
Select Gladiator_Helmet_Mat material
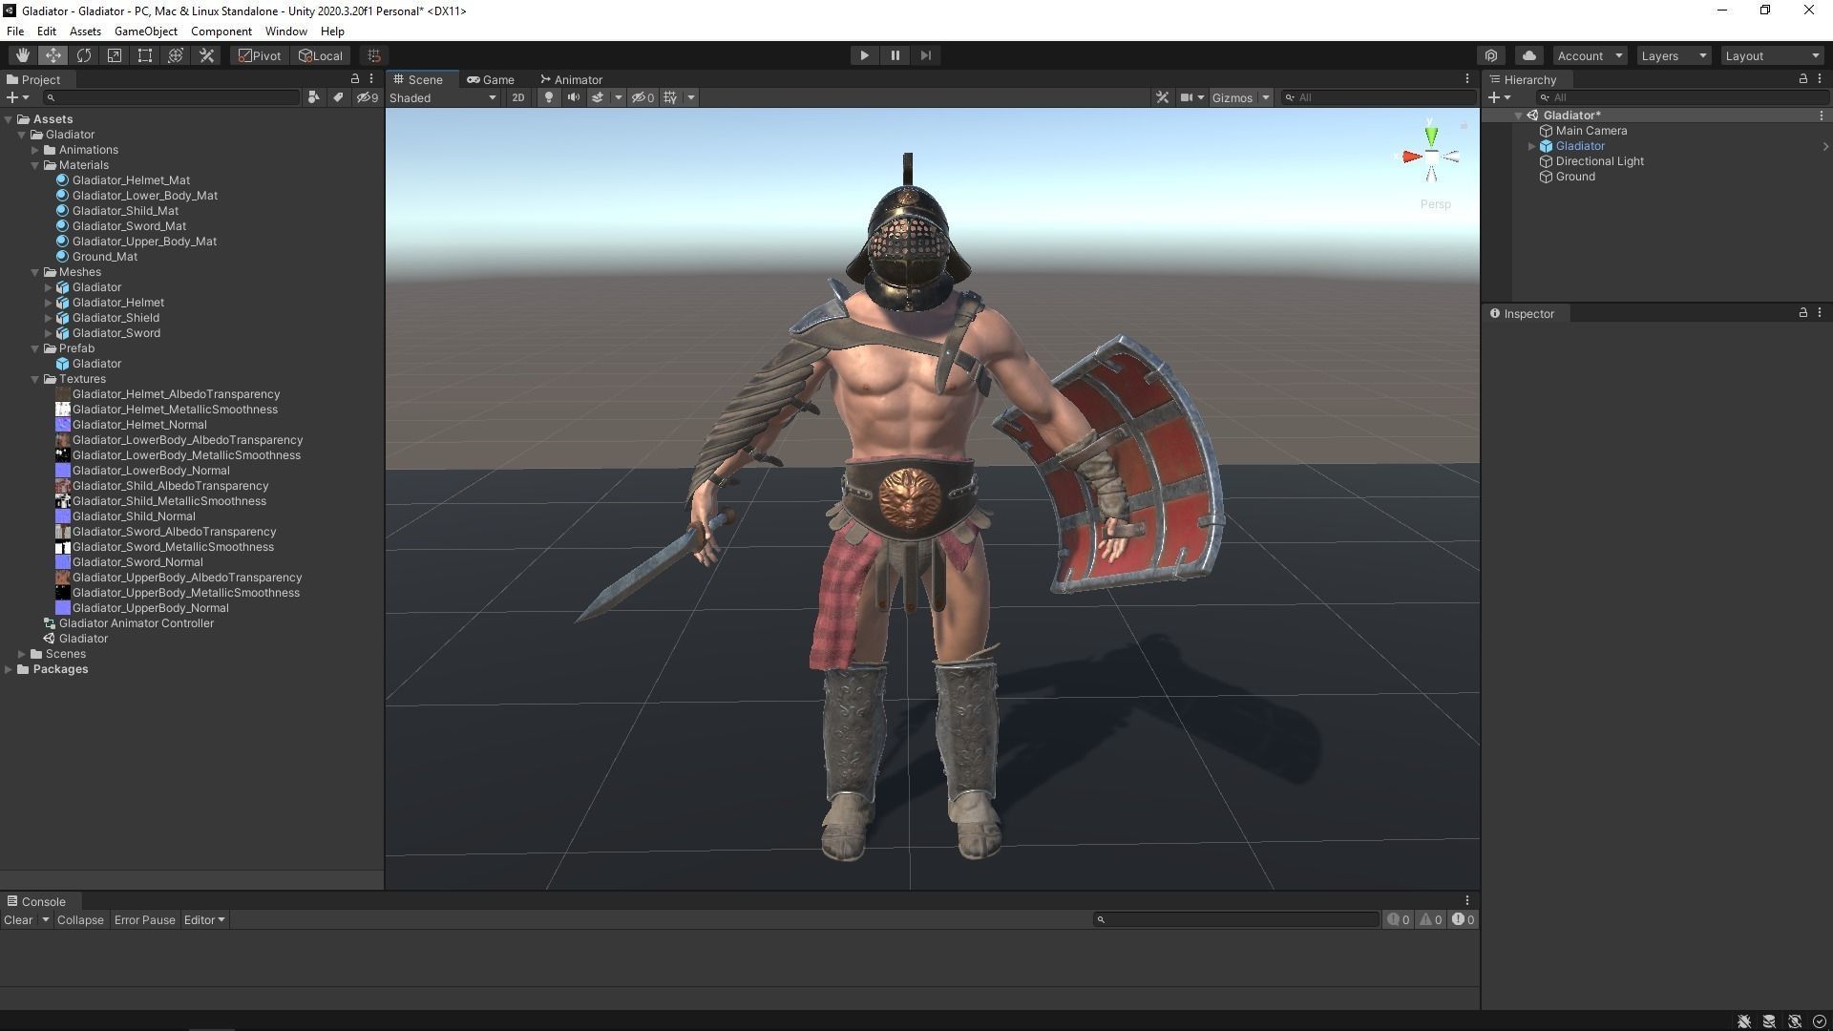click(131, 180)
